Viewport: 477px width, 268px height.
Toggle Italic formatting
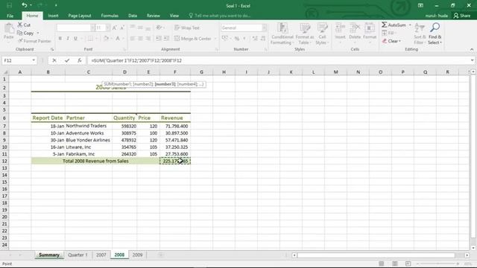click(x=68, y=39)
